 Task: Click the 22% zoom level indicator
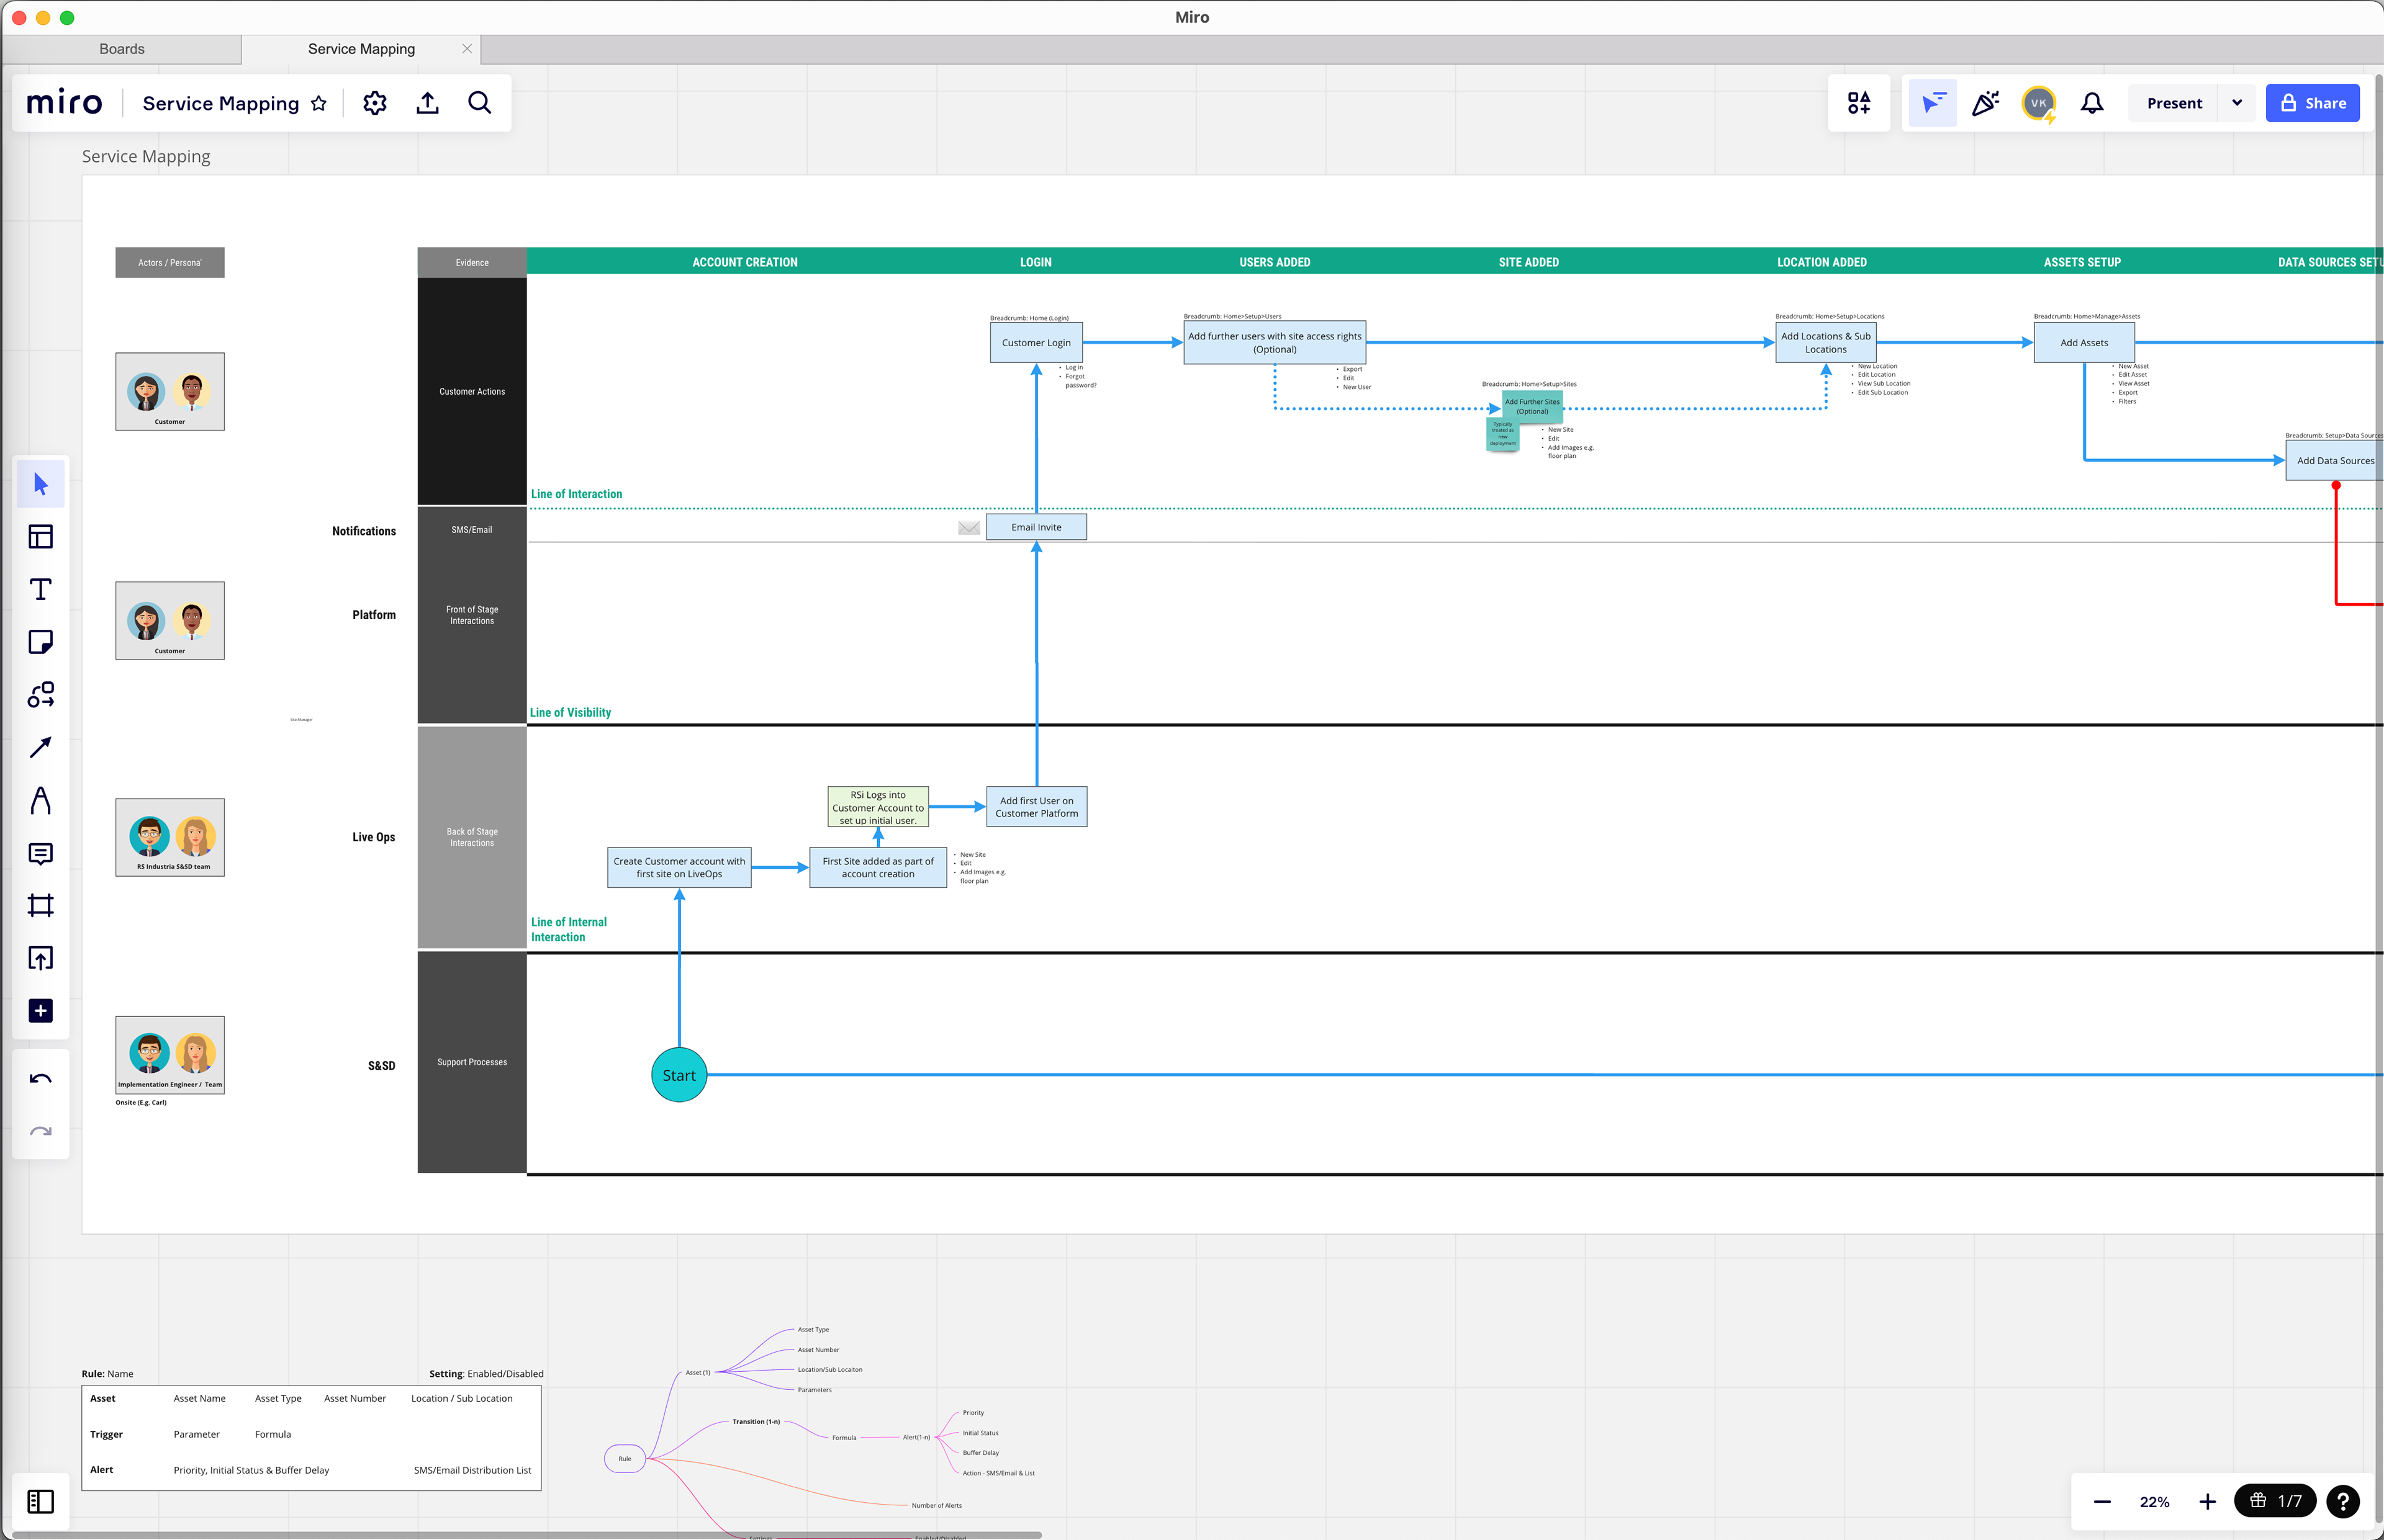pos(2154,1502)
